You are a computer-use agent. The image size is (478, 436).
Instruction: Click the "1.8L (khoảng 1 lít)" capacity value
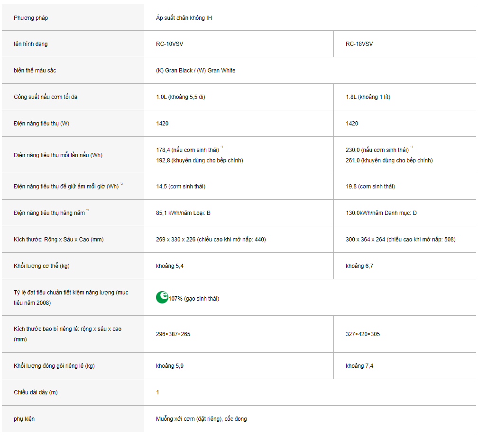click(x=368, y=97)
